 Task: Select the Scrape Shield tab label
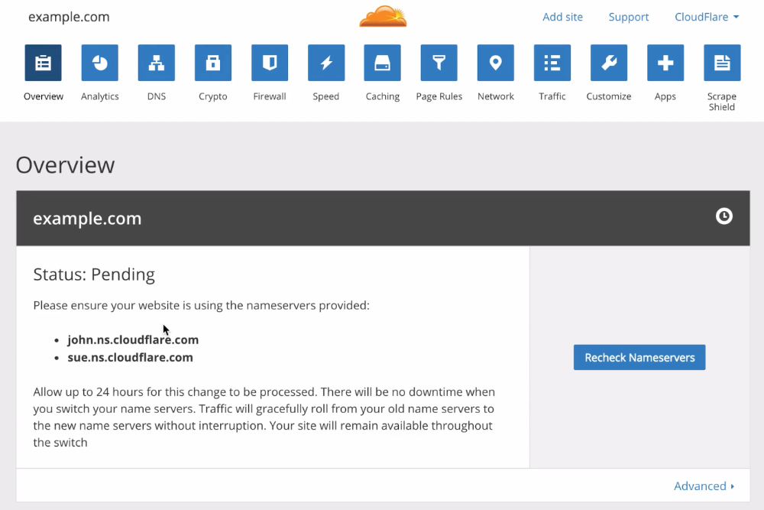pos(722,102)
